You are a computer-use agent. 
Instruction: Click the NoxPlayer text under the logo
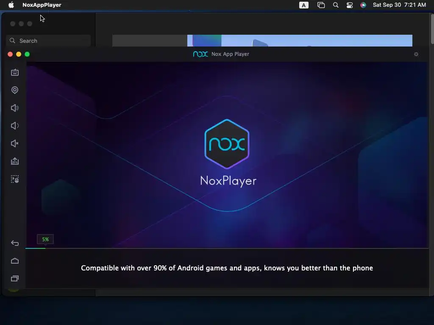[x=228, y=181]
